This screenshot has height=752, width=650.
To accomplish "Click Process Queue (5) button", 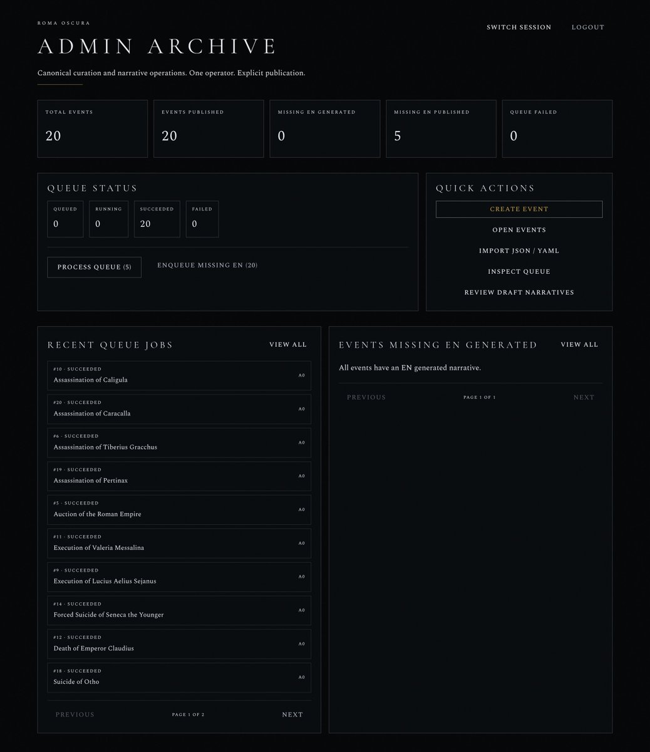I will 94,267.
